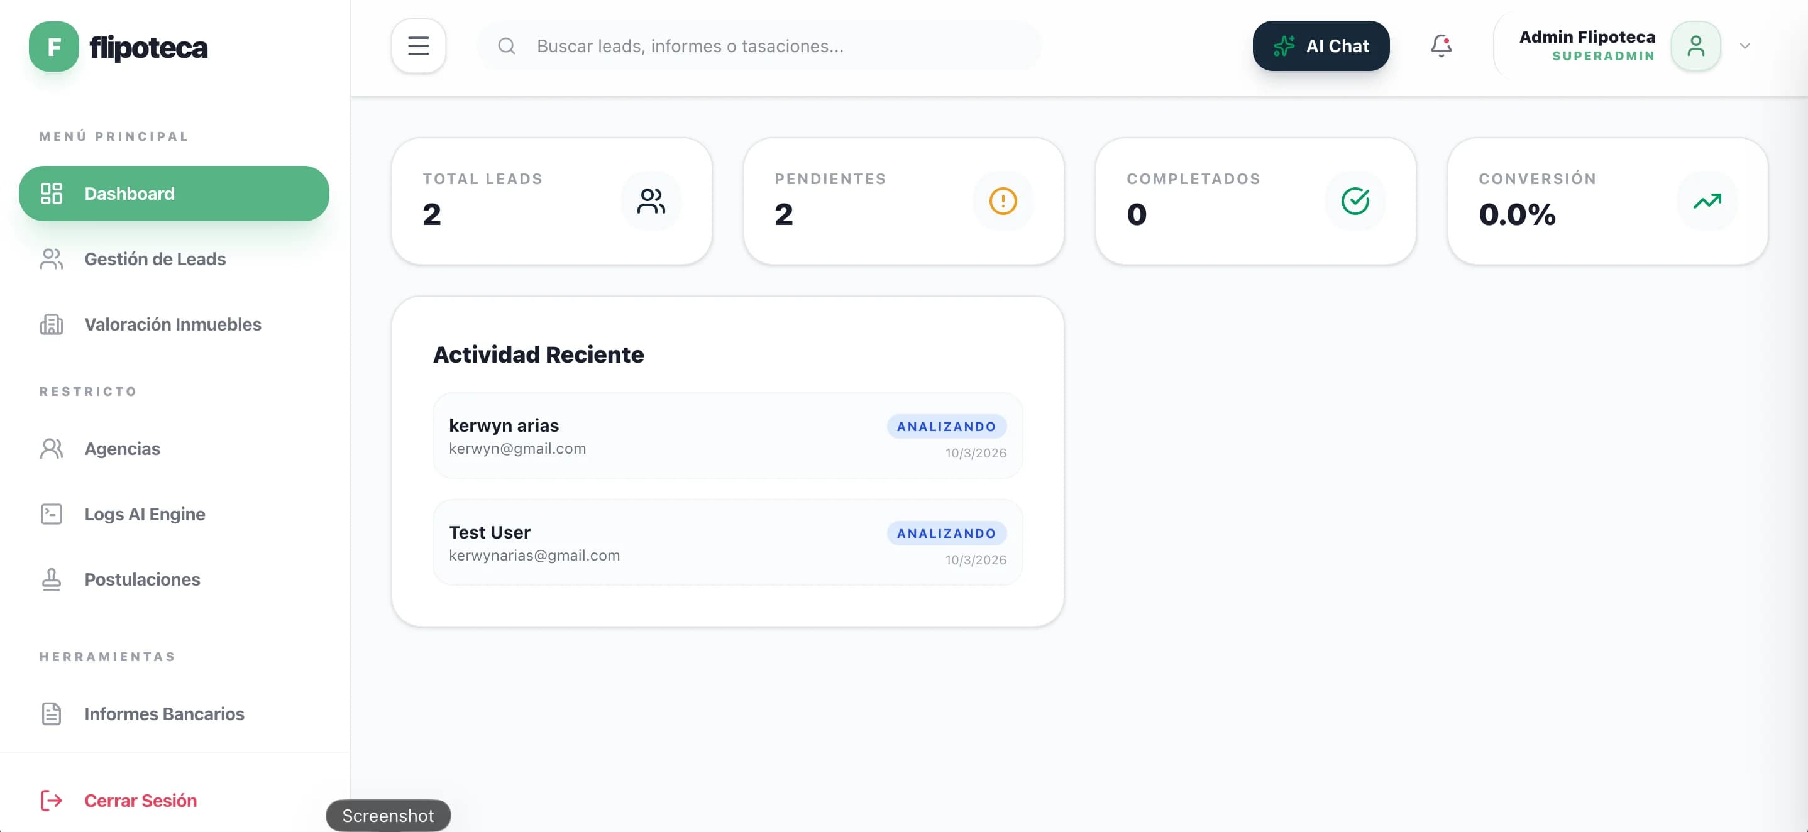The image size is (1808, 832).
Task: Click ANALIZANDO badge on Test User
Action: point(946,533)
